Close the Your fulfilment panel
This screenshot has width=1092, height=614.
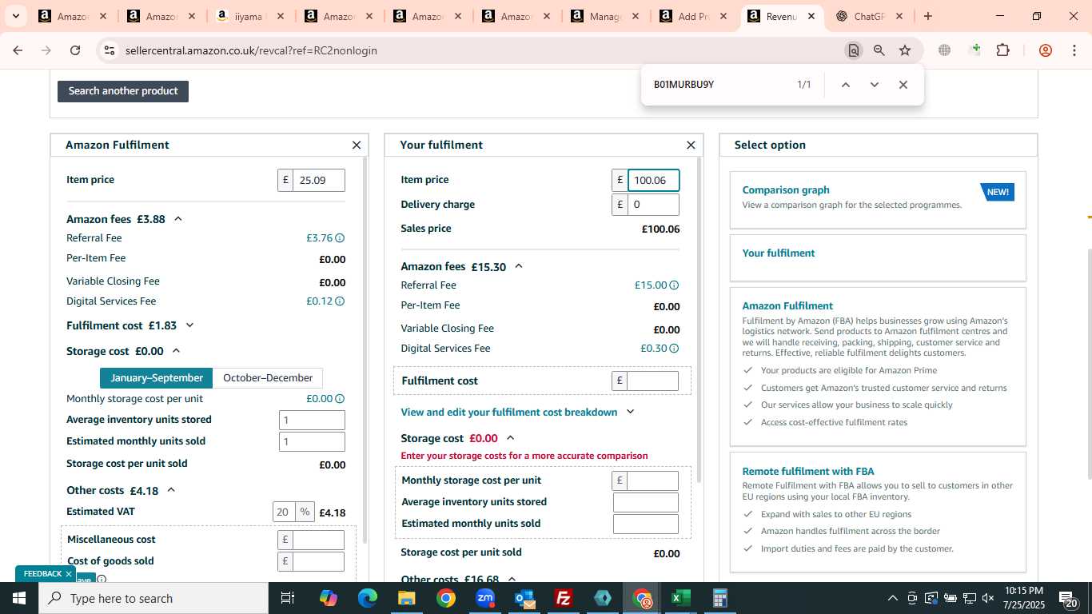[x=691, y=146]
